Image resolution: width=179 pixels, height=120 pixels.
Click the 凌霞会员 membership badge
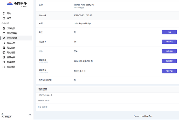7,117
